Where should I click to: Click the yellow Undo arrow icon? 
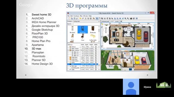[x=80, y=19]
